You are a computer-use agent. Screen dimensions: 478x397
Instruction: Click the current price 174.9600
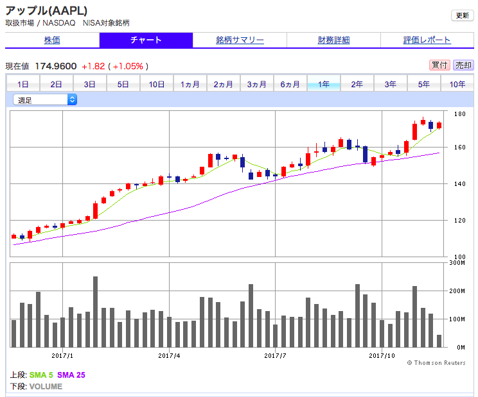(56, 66)
